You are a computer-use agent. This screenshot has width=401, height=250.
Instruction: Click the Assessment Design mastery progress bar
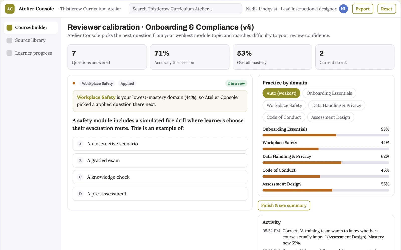click(326, 190)
